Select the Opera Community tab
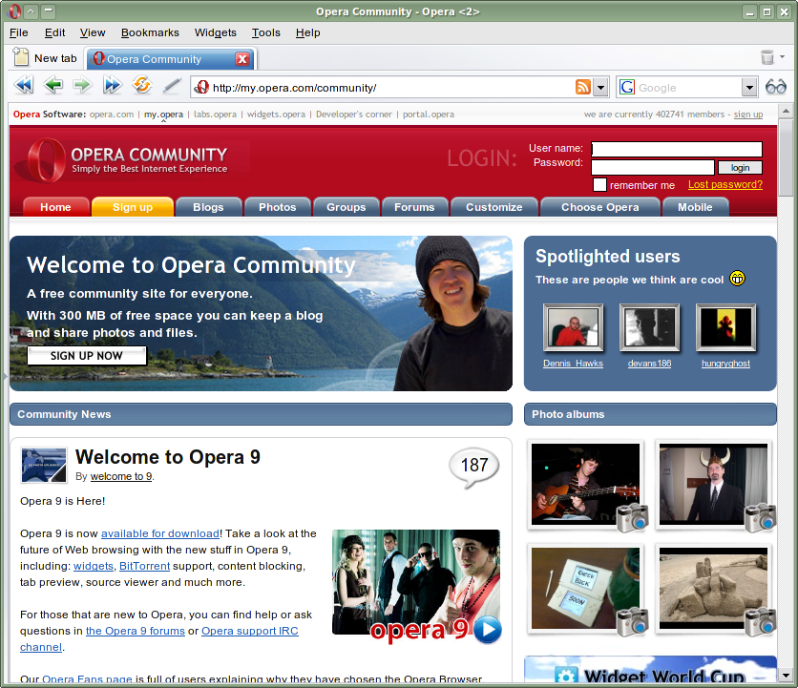 162,57
